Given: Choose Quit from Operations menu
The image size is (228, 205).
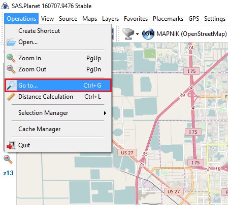Looking at the screenshot, I should [58, 145].
